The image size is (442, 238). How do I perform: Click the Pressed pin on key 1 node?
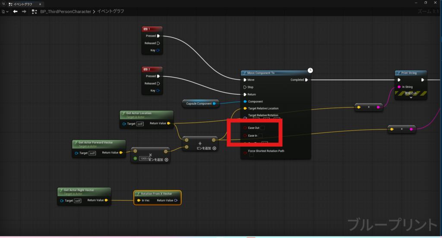click(158, 36)
